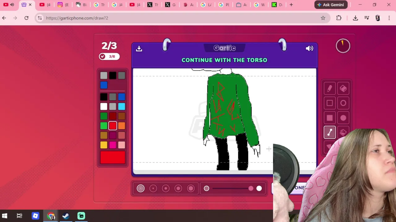Pick the selected red color swatch
Screen dimensions: 396x222
113,125
